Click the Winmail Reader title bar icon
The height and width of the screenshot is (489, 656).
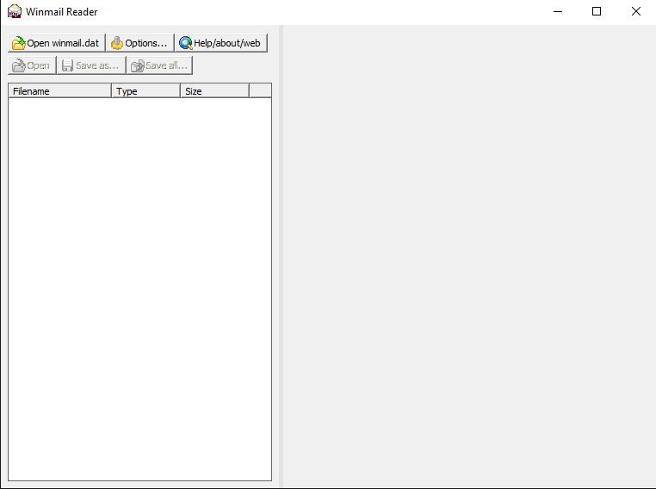pyautogui.click(x=15, y=12)
